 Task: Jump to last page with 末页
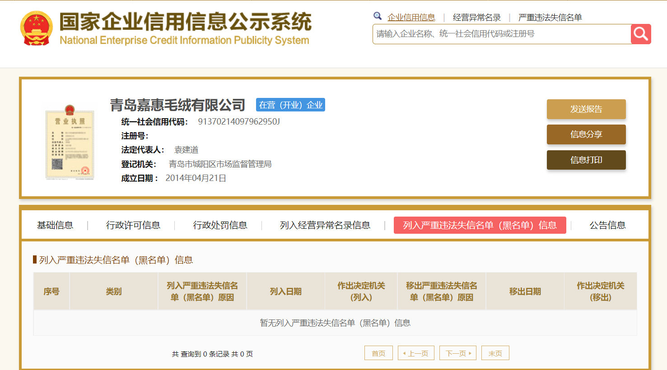tap(495, 353)
